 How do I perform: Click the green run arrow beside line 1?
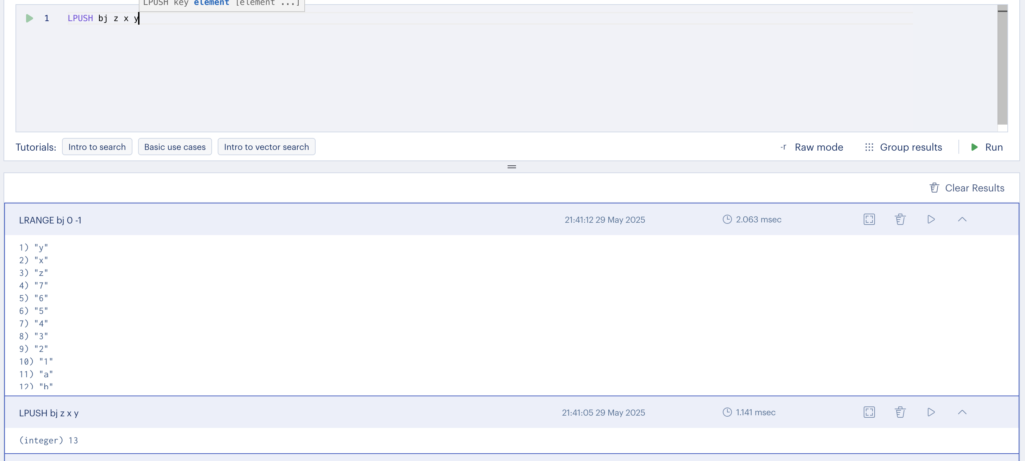click(x=29, y=18)
